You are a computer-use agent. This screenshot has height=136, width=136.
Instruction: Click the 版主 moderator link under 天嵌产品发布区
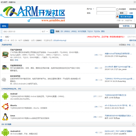point(16,60)
